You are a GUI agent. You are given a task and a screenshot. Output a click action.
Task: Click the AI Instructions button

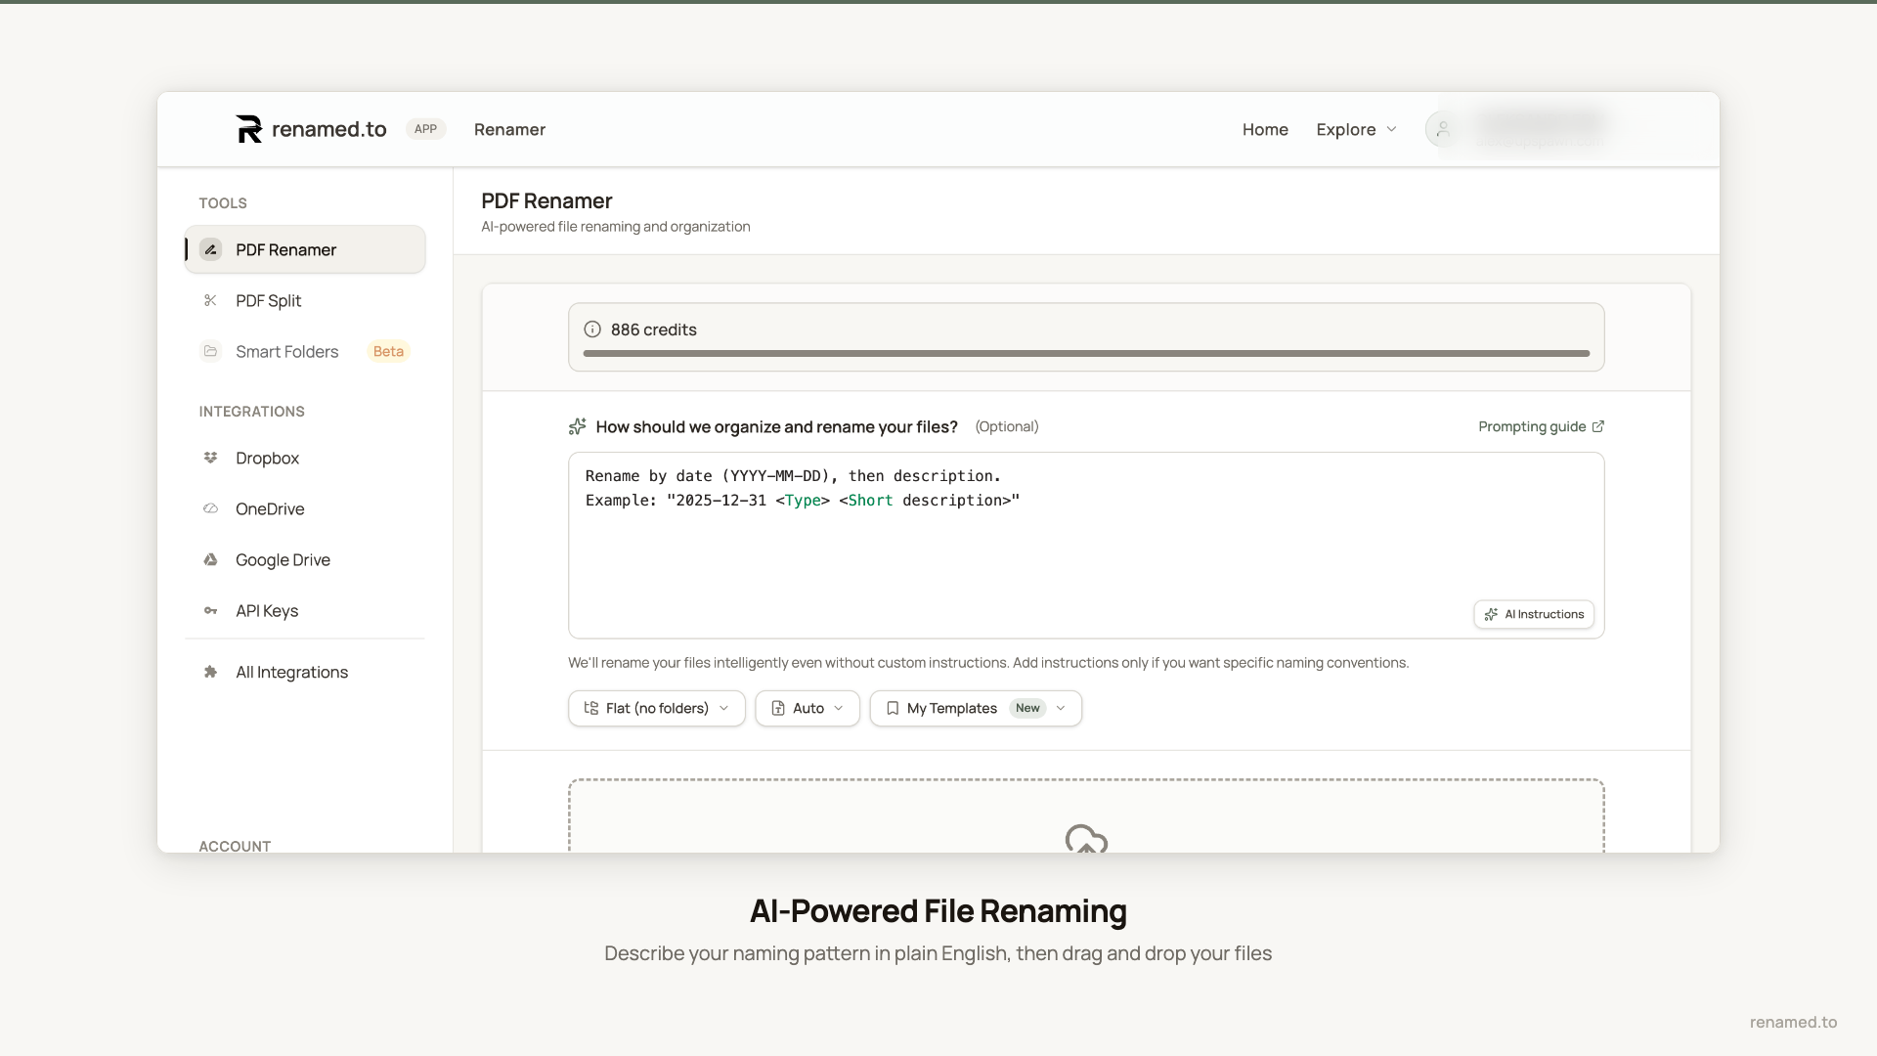point(1533,614)
